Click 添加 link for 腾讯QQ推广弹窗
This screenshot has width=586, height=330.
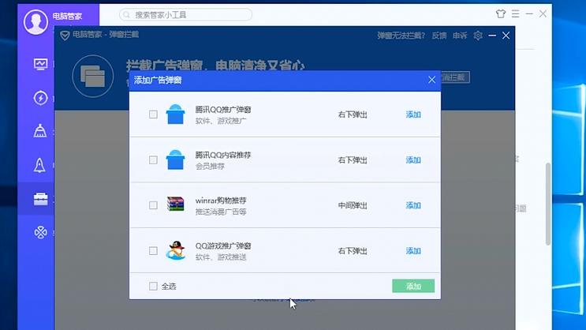pos(413,114)
